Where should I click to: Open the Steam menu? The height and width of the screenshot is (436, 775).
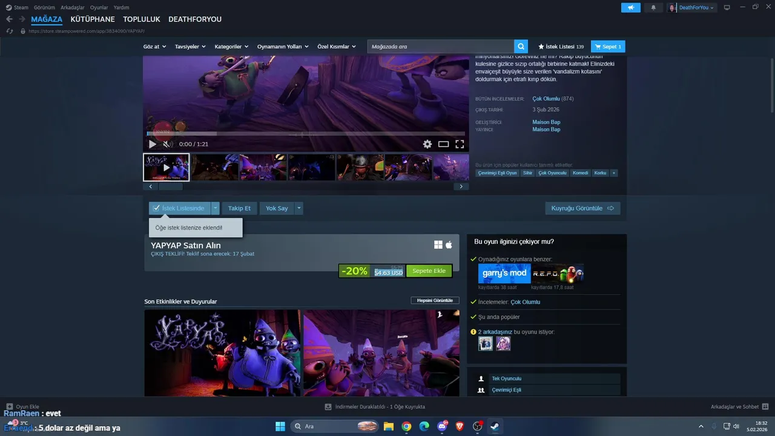click(x=18, y=7)
